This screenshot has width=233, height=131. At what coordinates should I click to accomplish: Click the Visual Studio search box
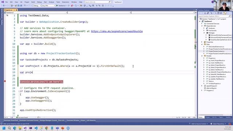tap(98, 2)
